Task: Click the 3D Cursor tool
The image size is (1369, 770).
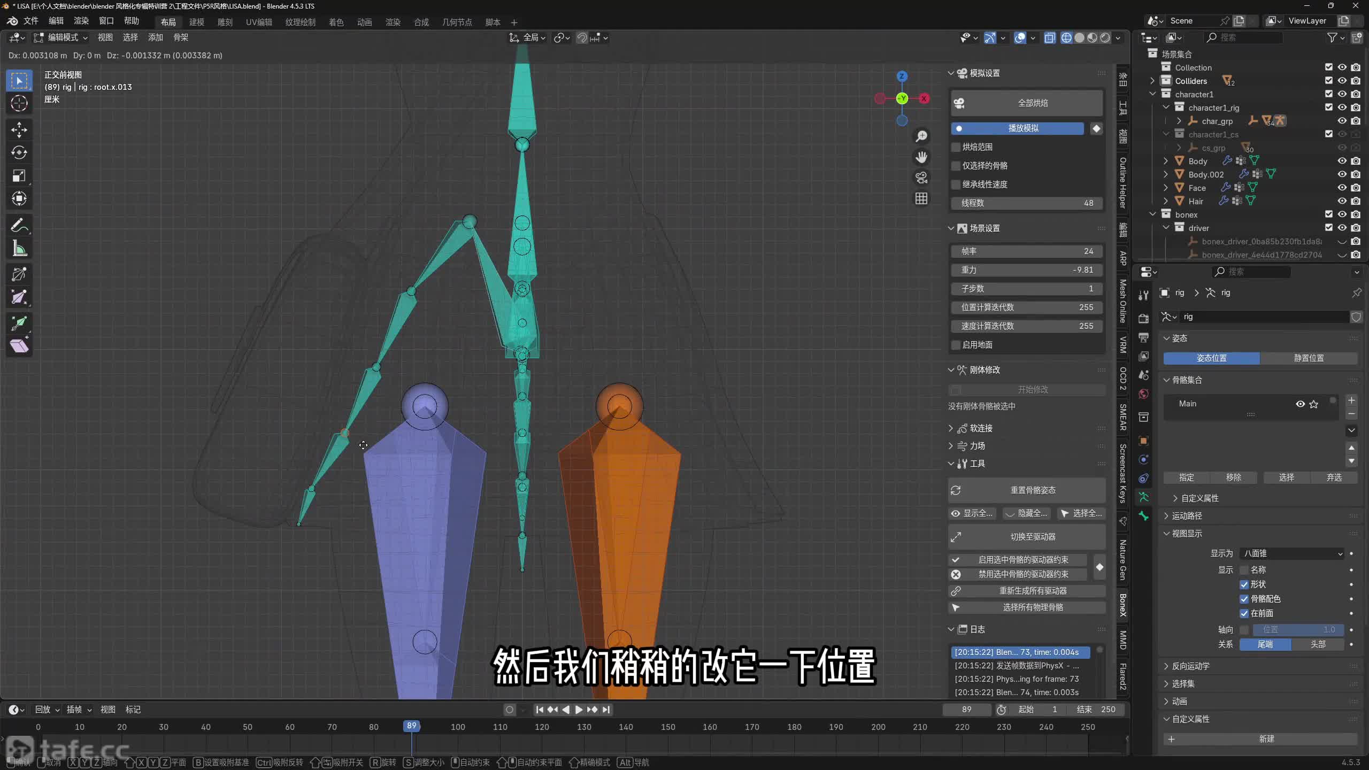Action: [19, 103]
